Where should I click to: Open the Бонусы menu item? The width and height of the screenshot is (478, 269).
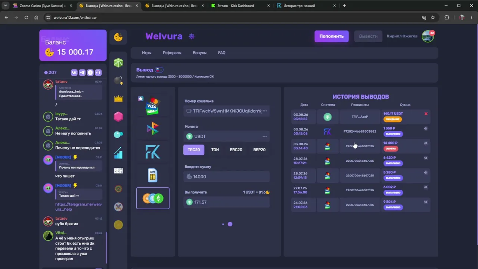pyautogui.click(x=199, y=53)
